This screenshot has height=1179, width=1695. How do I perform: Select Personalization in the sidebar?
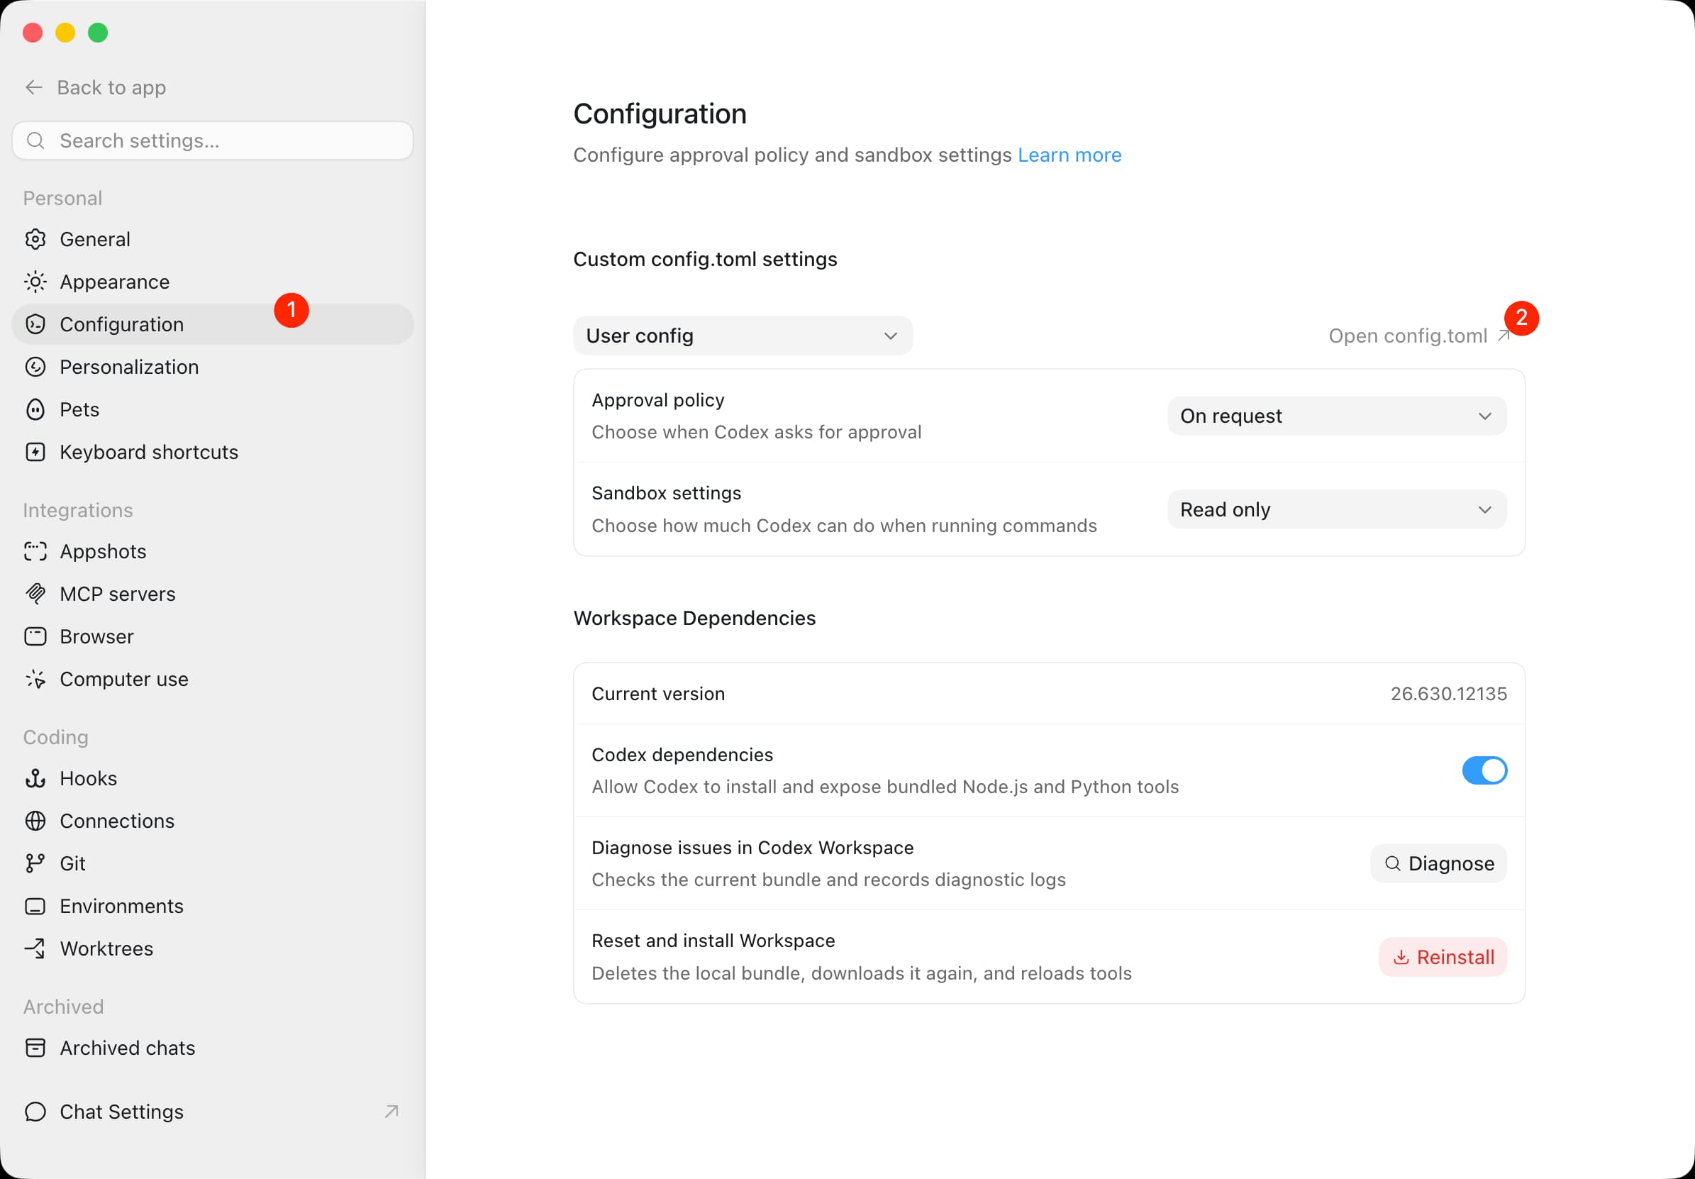pyautogui.click(x=213, y=367)
